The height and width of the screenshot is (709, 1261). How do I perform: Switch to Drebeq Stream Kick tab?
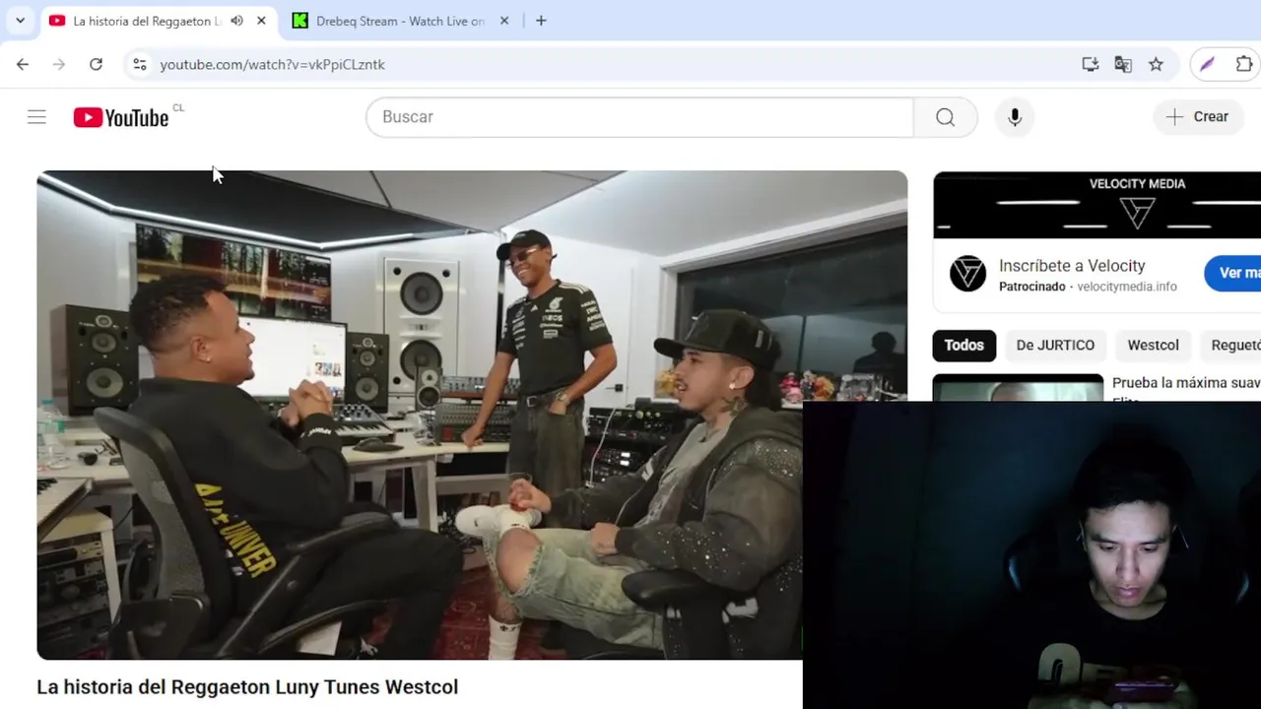tap(399, 21)
